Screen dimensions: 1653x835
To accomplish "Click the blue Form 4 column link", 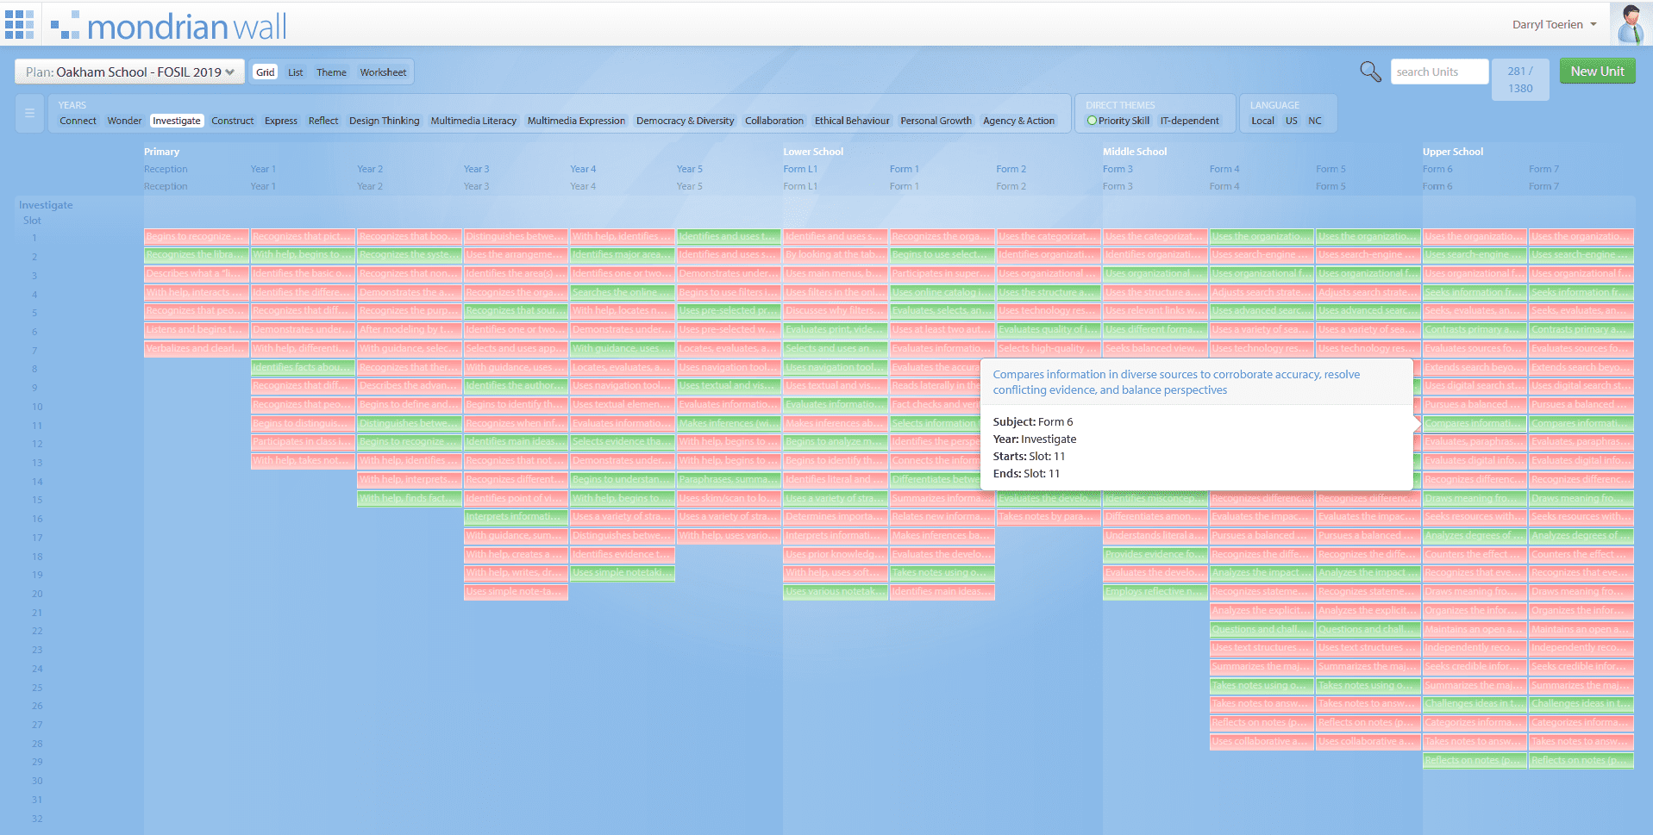I will (1224, 169).
